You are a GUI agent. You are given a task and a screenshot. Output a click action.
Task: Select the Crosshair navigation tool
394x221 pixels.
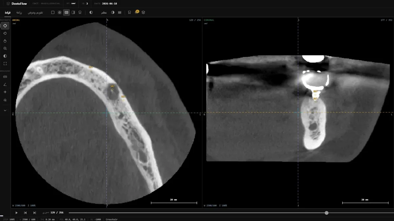click(5, 26)
